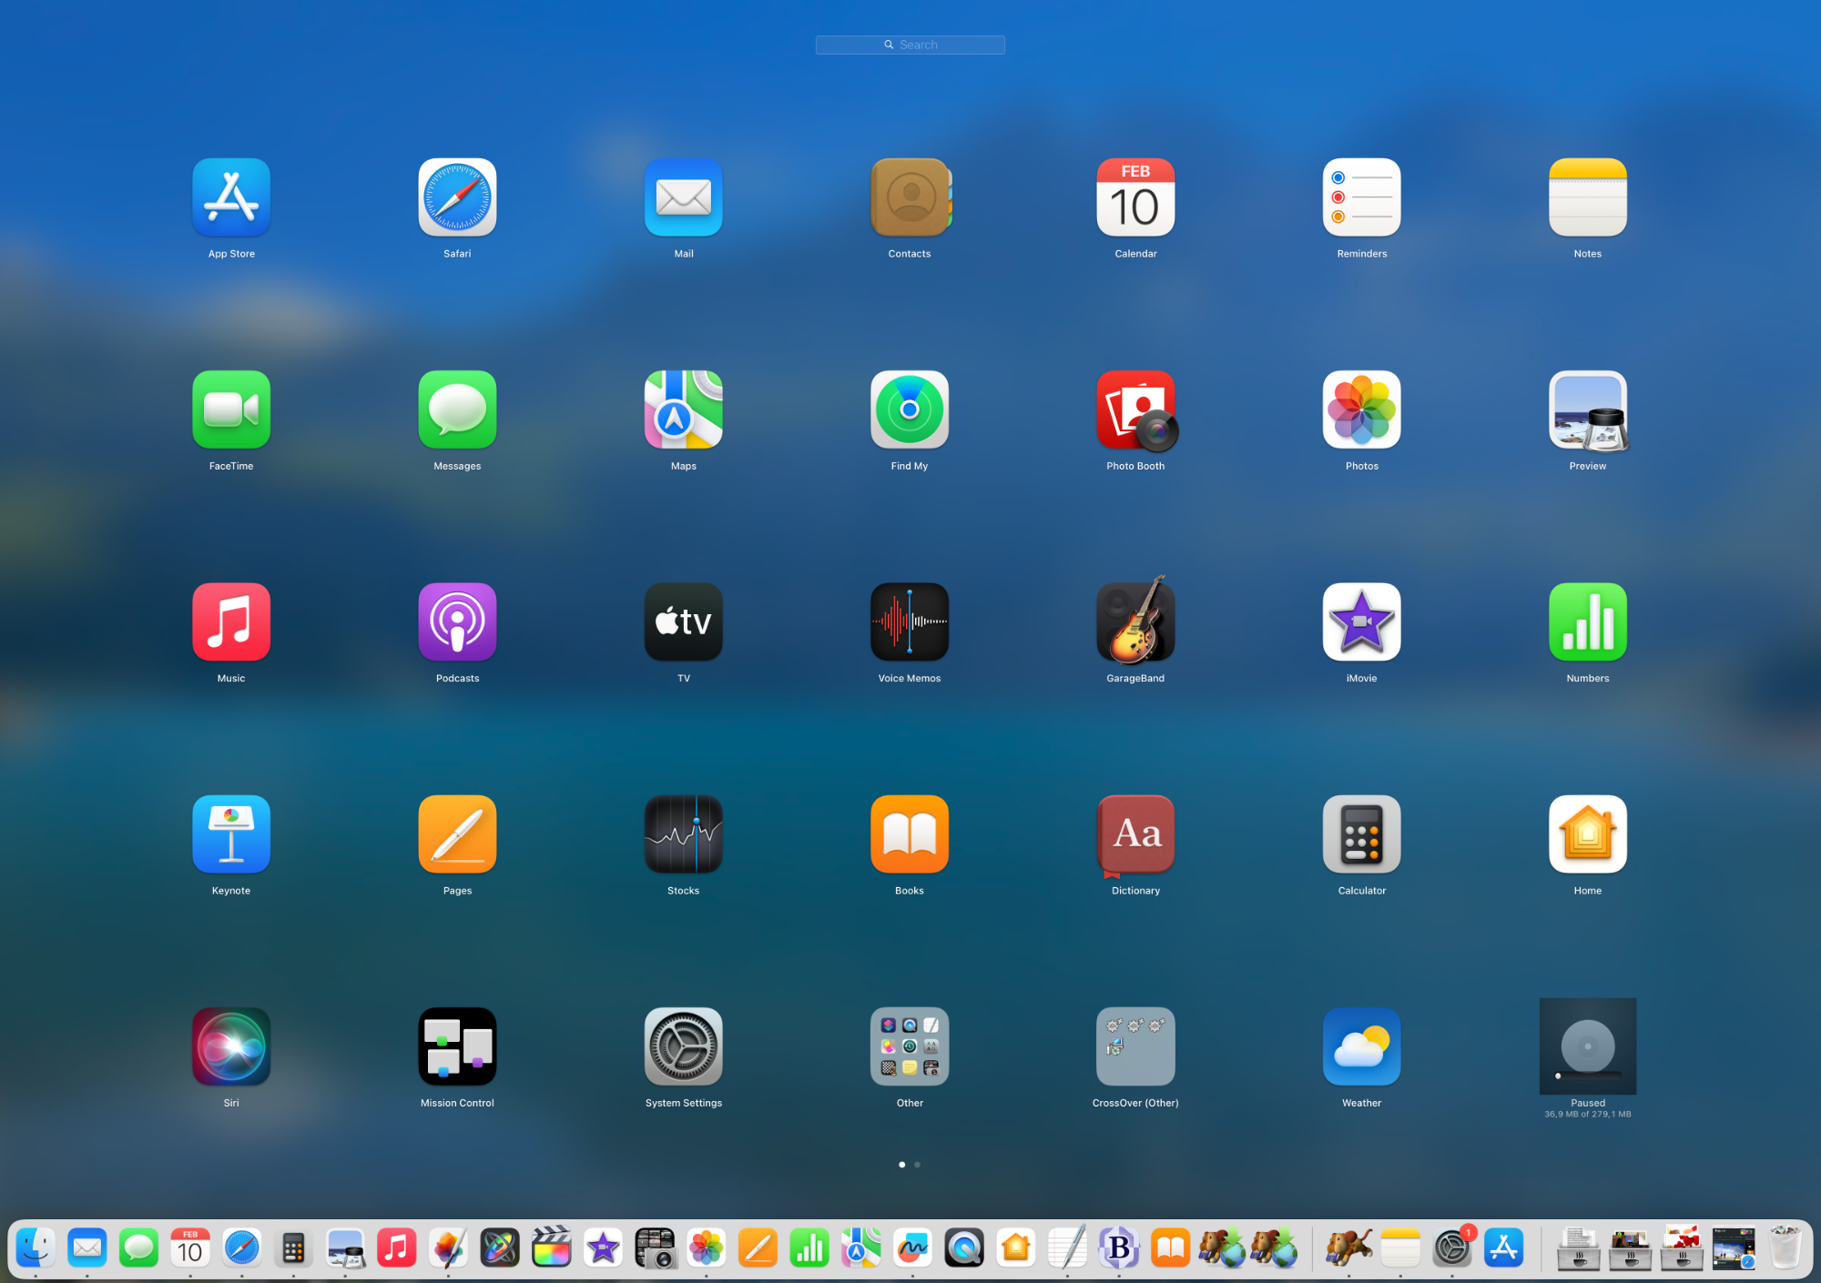Open Home app in the Dock
Image resolution: width=1821 pixels, height=1283 pixels.
(x=1016, y=1248)
